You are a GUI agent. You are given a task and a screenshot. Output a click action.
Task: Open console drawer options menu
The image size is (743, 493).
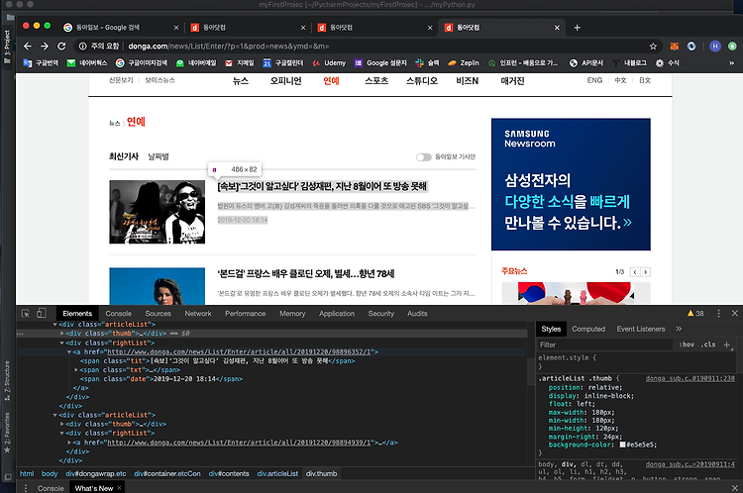[x=26, y=488]
